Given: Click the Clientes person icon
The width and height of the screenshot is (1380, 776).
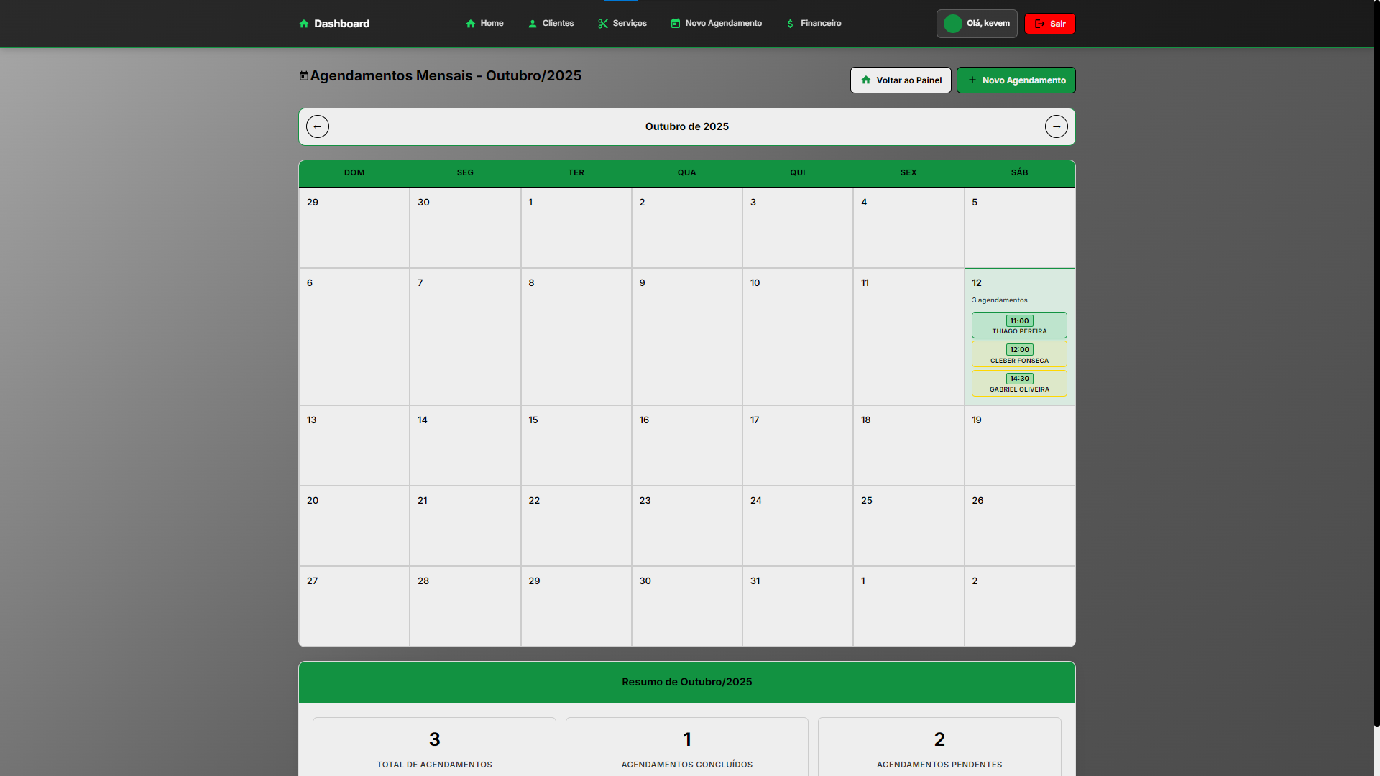Looking at the screenshot, I should (x=533, y=24).
